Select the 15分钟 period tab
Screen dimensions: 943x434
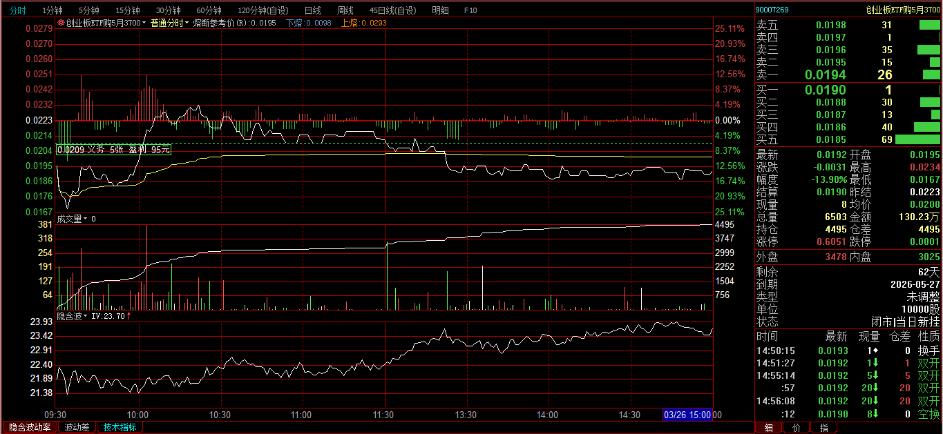(127, 10)
